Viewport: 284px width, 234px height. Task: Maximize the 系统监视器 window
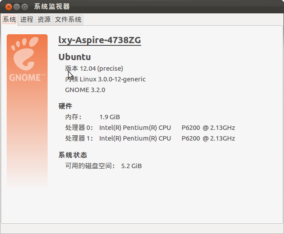click(24, 7)
